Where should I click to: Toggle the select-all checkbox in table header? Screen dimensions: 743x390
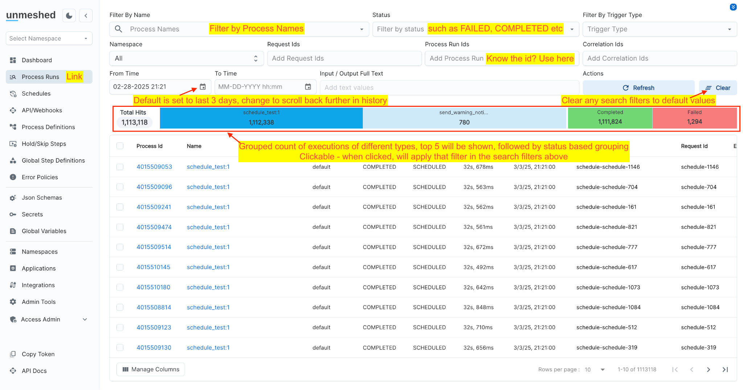pos(120,146)
